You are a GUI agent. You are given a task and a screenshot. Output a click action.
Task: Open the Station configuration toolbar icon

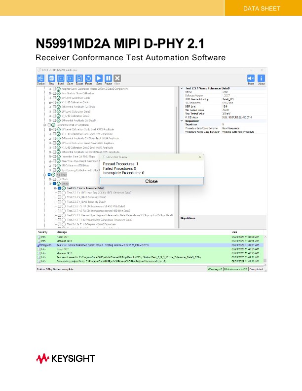(40, 78)
